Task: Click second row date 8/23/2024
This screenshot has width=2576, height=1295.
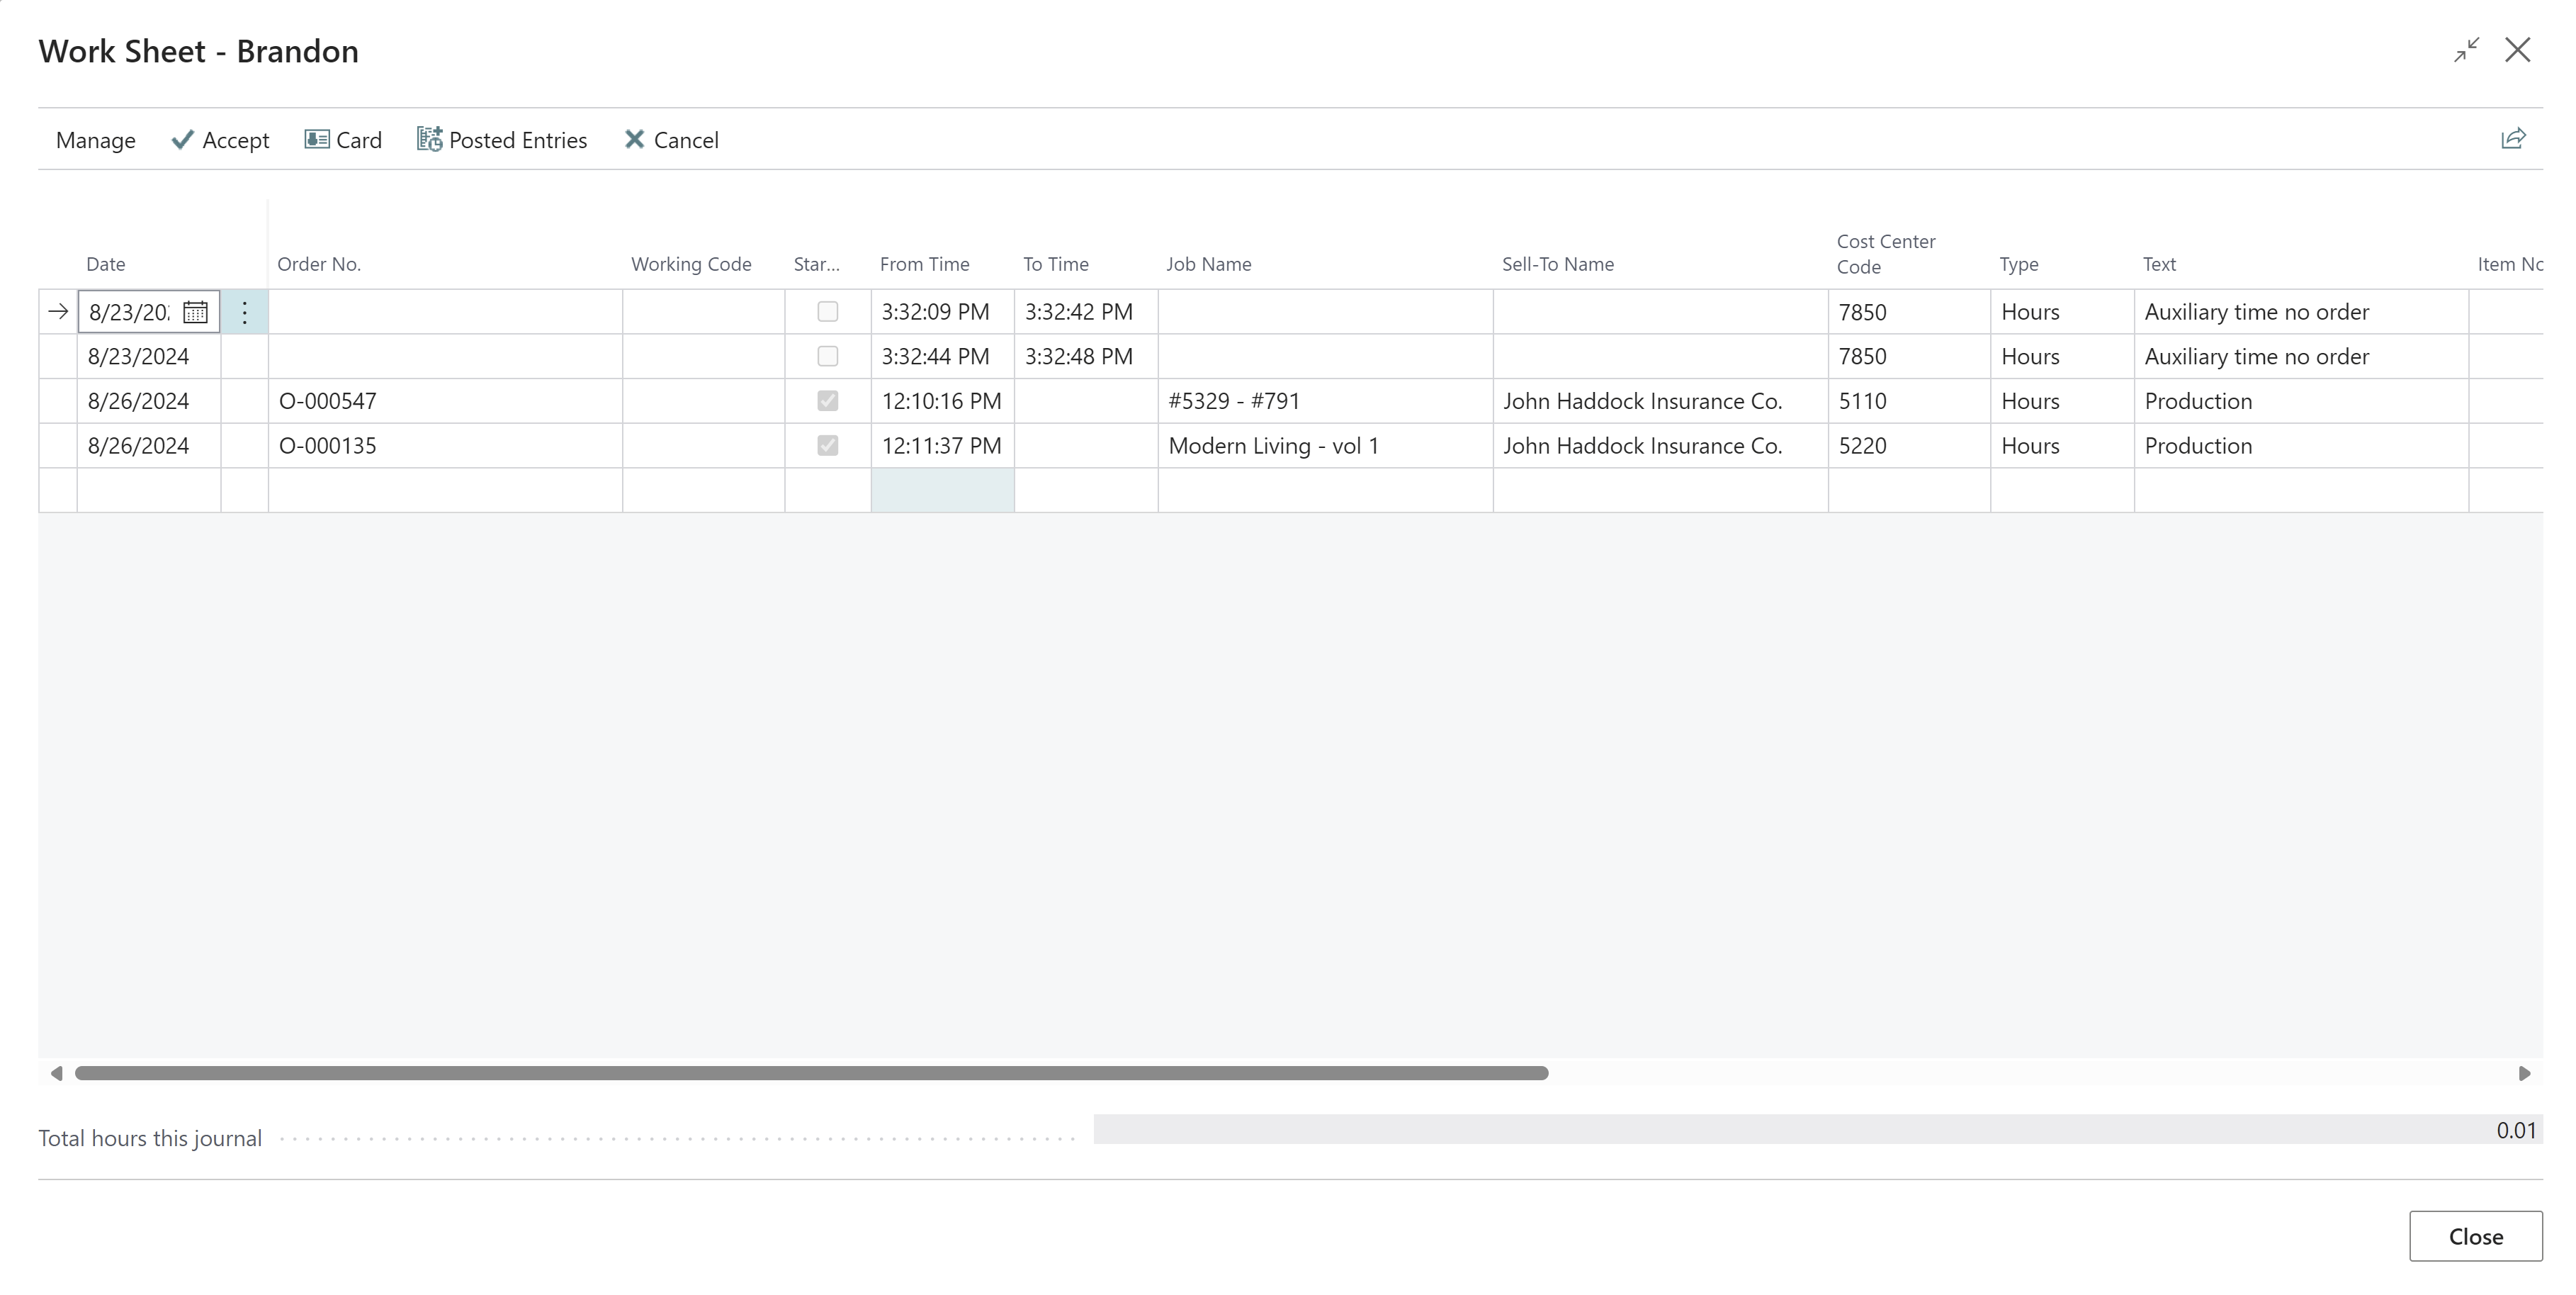Action: 148,357
